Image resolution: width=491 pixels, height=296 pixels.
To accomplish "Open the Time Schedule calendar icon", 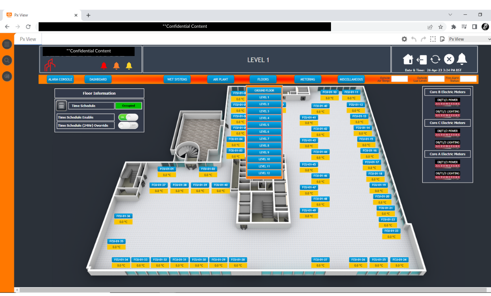I will pyautogui.click(x=61, y=105).
